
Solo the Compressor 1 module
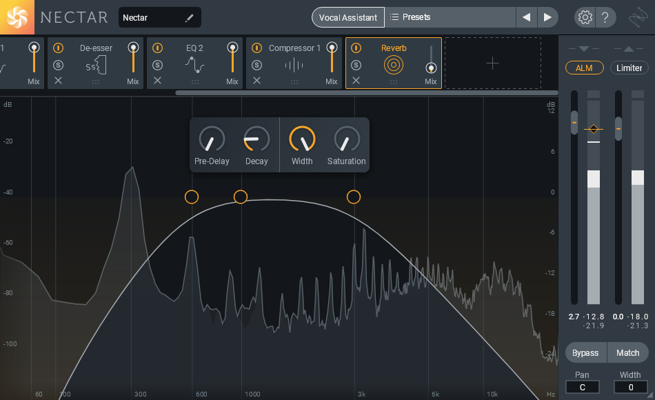[257, 65]
